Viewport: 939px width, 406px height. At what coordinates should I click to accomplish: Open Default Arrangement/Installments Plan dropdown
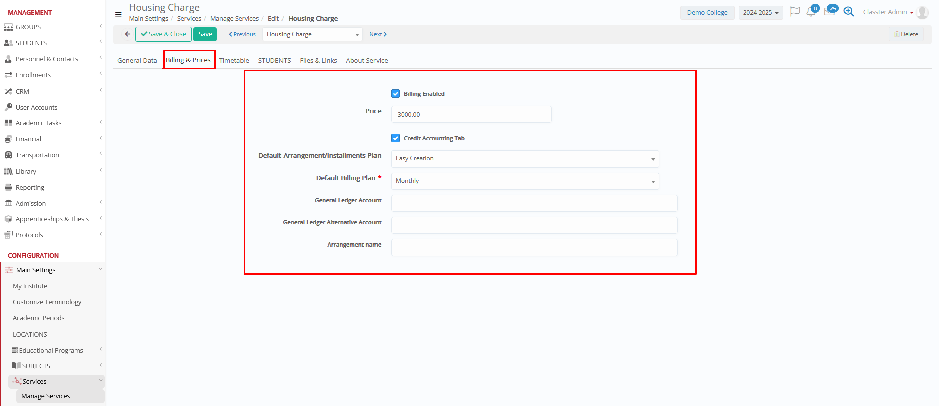pyautogui.click(x=524, y=159)
